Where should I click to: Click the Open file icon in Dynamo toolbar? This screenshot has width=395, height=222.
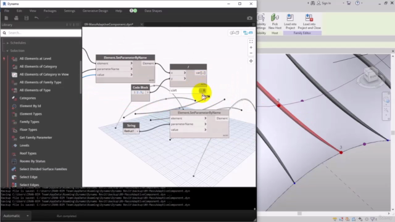click(16, 18)
